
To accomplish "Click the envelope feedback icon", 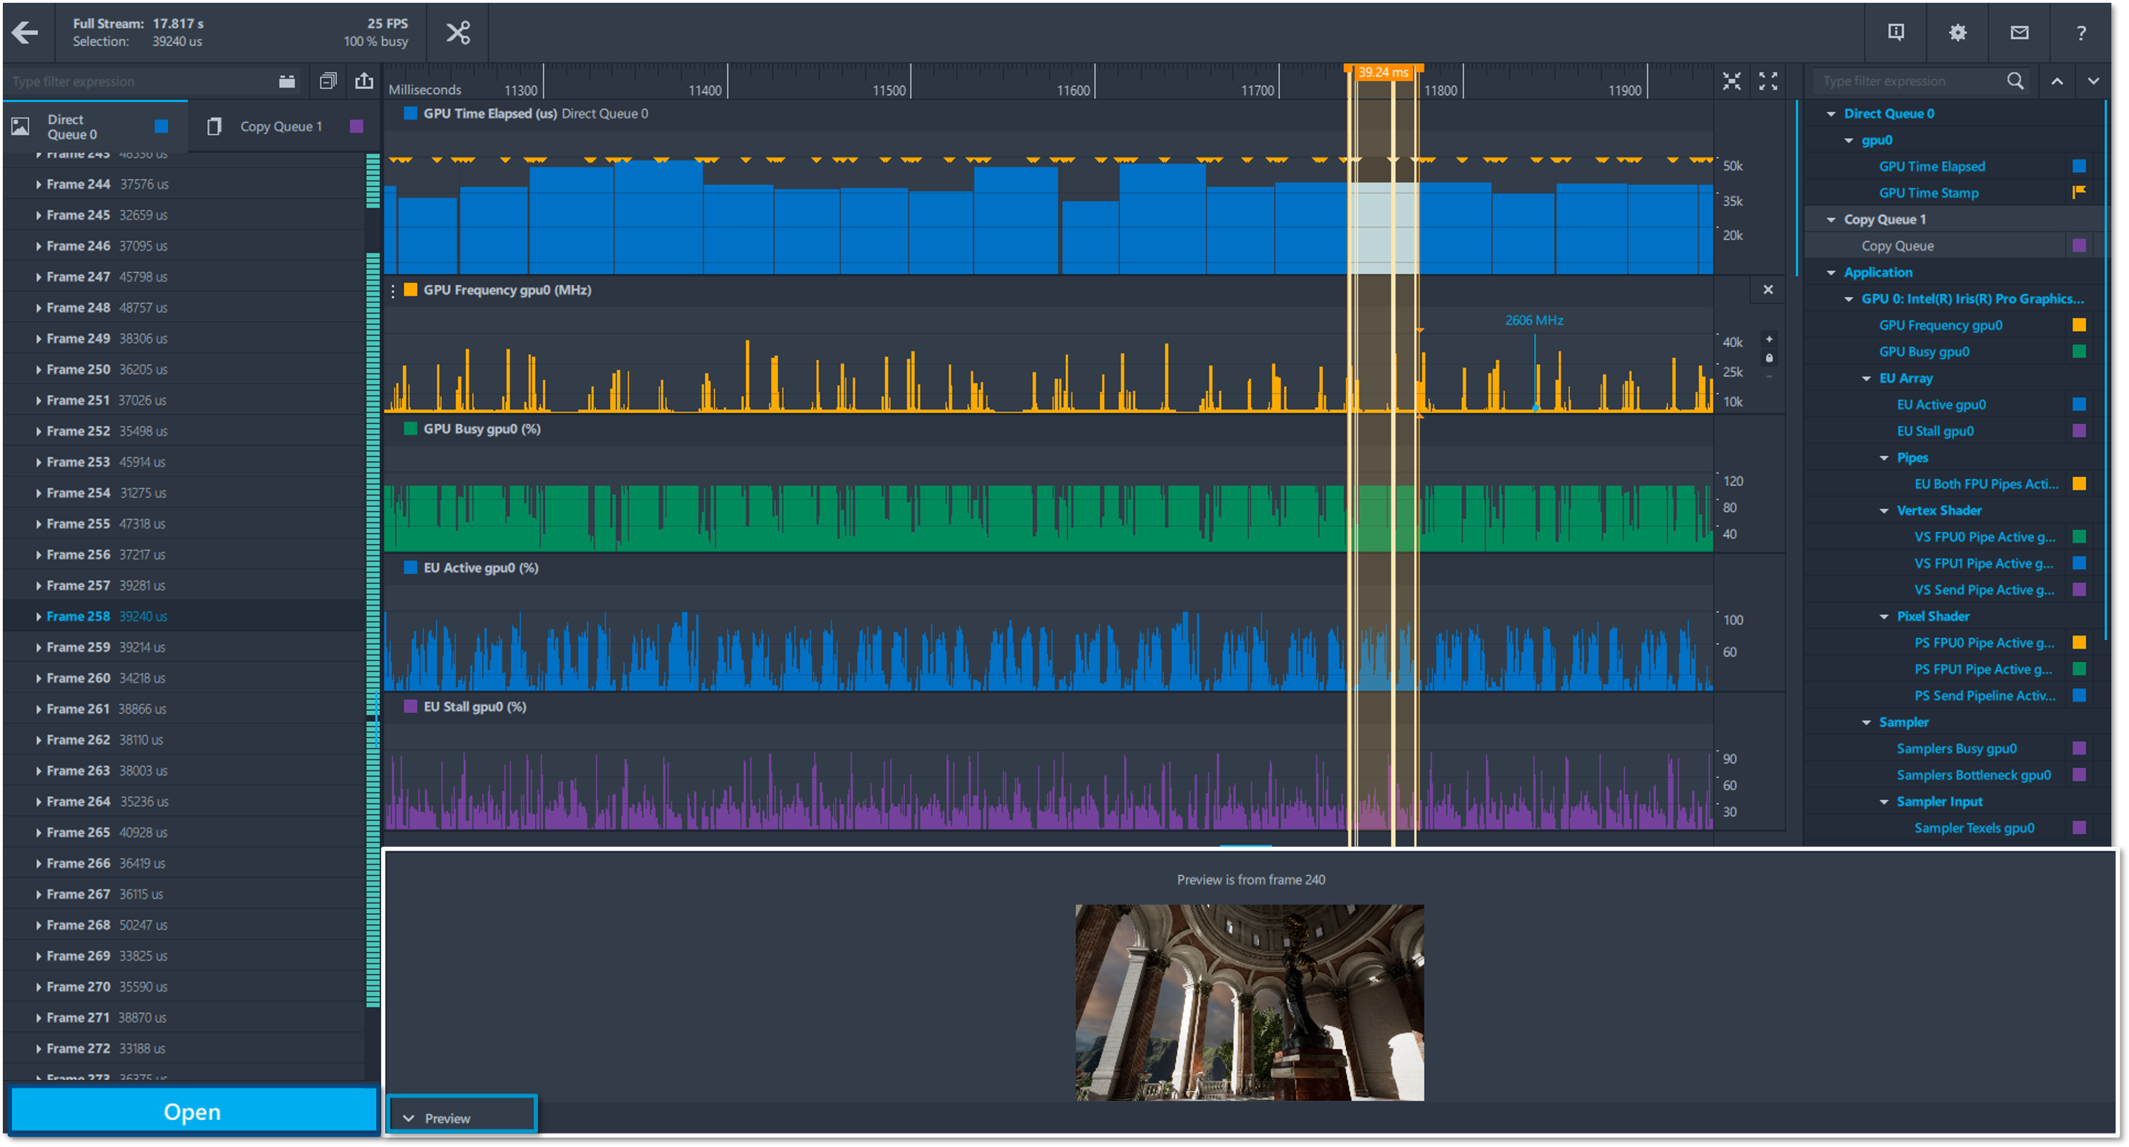I will 2019,32.
